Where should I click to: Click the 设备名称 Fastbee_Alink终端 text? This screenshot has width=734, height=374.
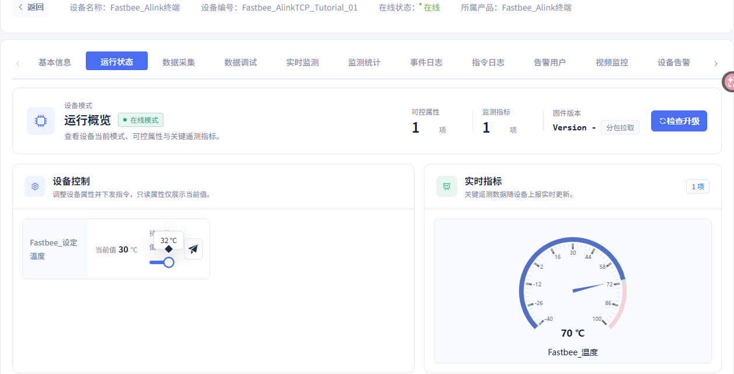124,8
